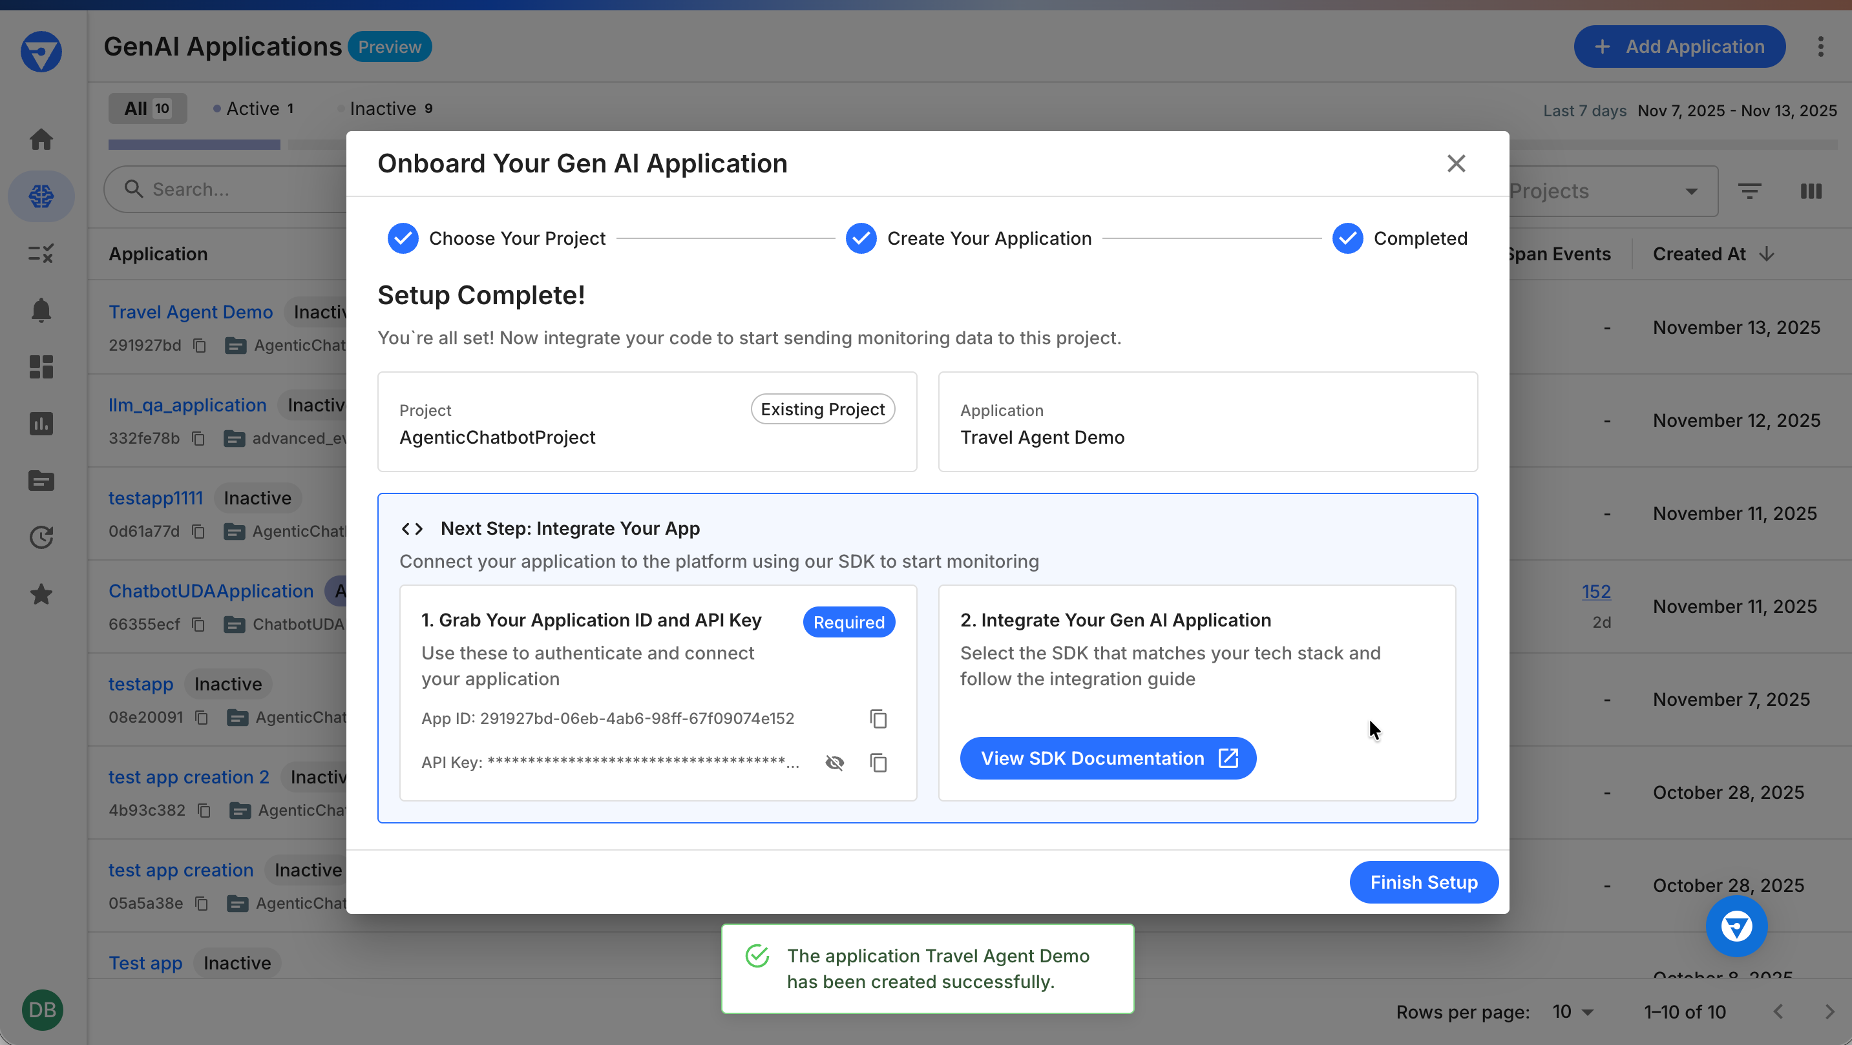Click the All applications progress bar

click(x=193, y=145)
